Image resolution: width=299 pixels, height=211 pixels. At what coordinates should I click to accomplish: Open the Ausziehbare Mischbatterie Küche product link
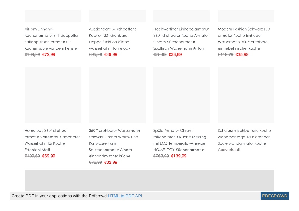113,38
